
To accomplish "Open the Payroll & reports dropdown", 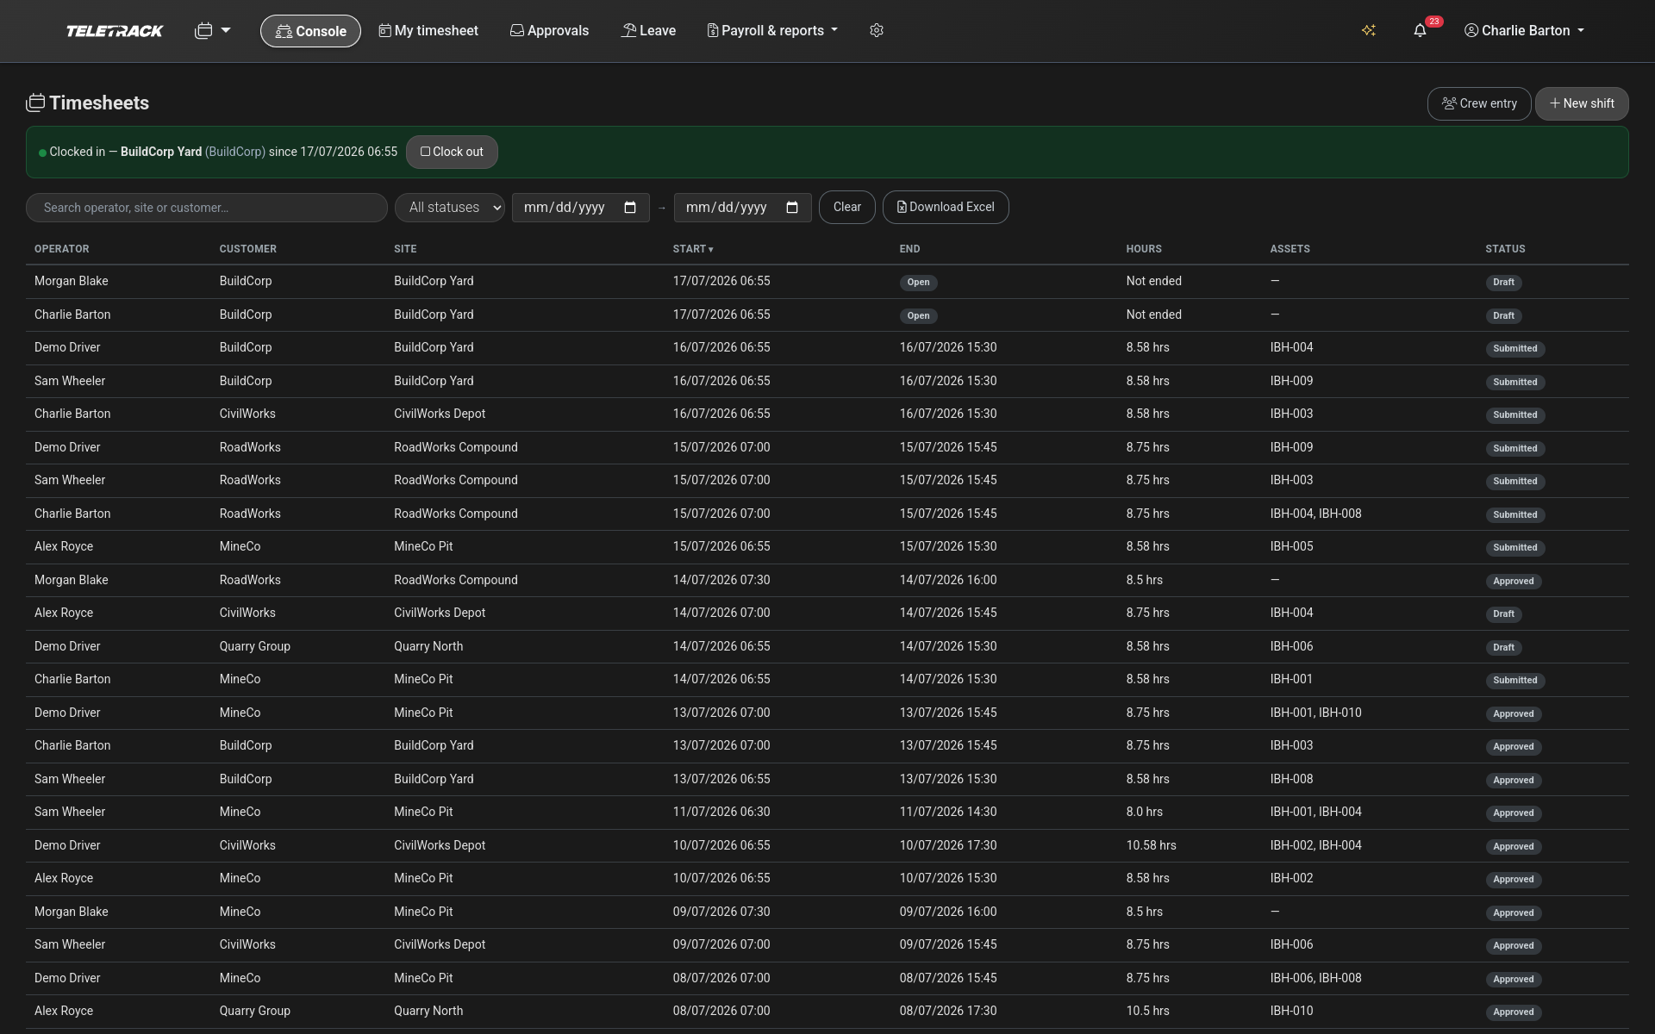I will (x=772, y=30).
